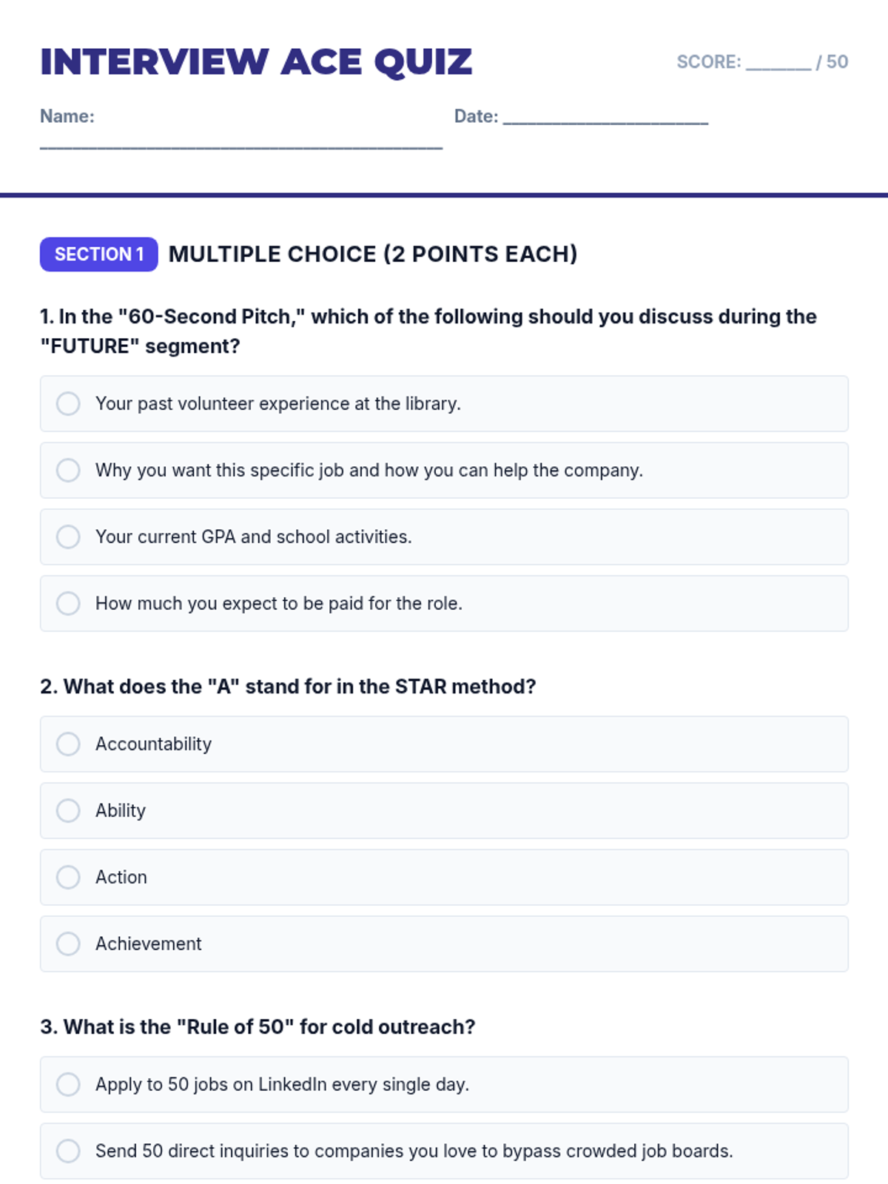This screenshot has height=1184, width=888.
Task: Click question 3 text about Rule of 50
Action: pos(258,1027)
